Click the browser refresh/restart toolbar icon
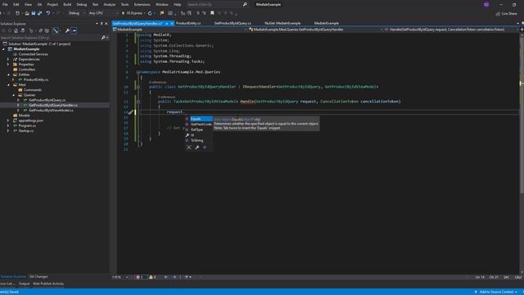 pyautogui.click(x=150, y=13)
